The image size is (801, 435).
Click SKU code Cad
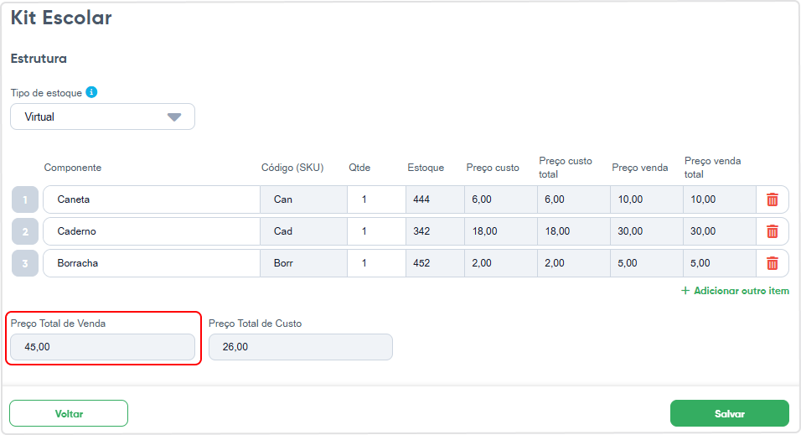click(303, 231)
